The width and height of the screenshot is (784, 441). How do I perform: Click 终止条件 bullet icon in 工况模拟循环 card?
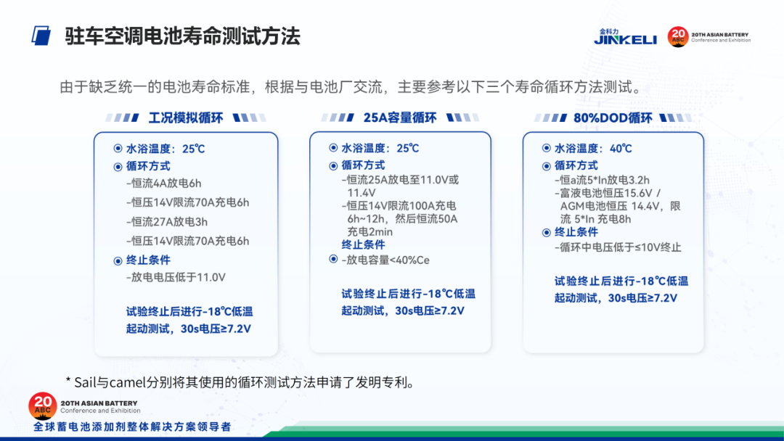[x=118, y=260]
